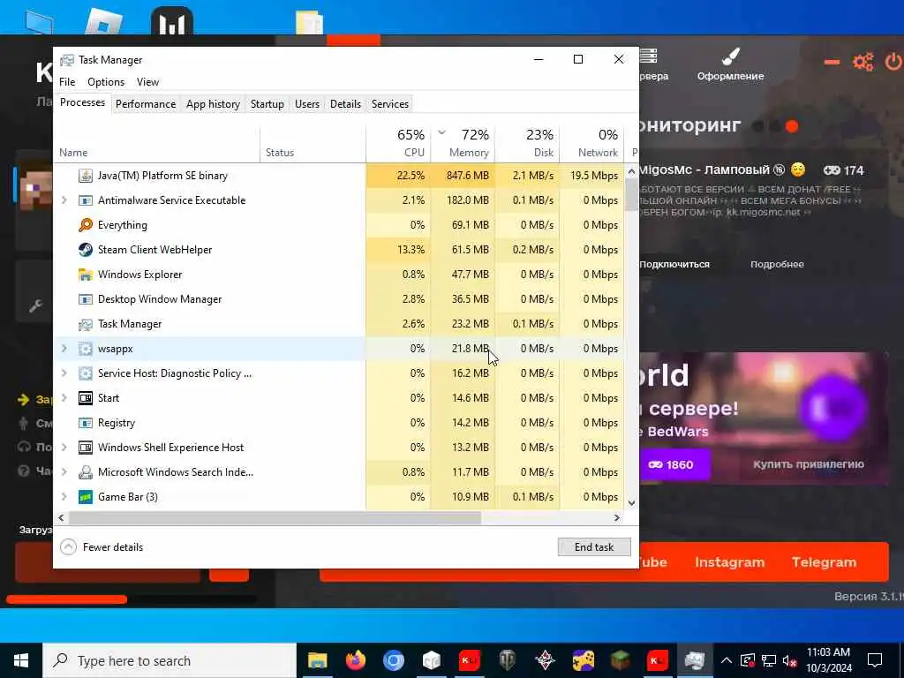Open the View menu
The height and width of the screenshot is (678, 904).
click(x=147, y=82)
